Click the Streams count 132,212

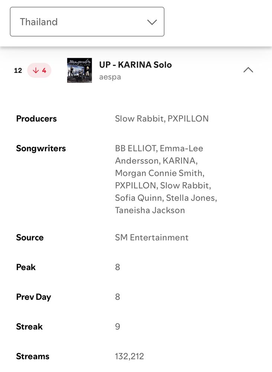pyautogui.click(x=129, y=356)
